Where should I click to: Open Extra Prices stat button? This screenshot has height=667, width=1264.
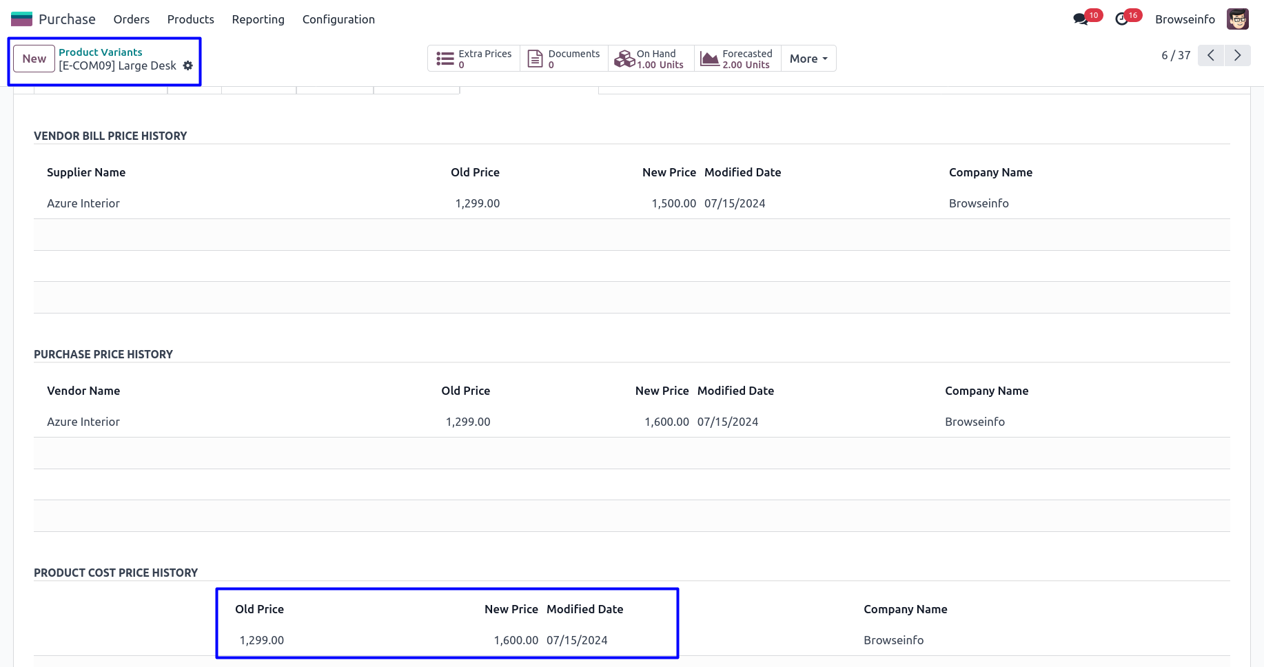tap(474, 59)
